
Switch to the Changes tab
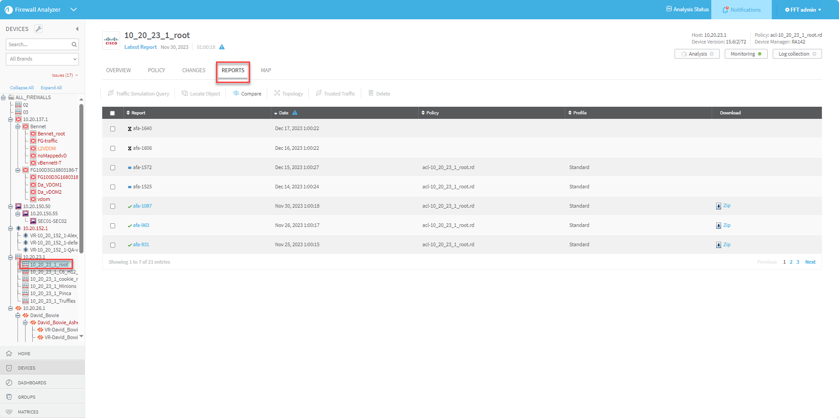194,70
